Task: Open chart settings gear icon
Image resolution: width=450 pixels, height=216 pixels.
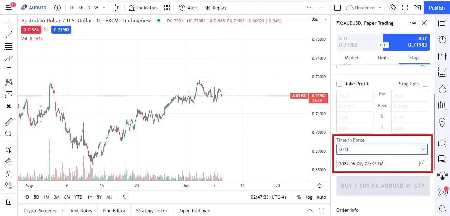Action: click(392, 8)
